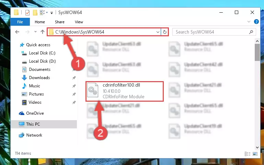Open Help with the question mark icon
Screen dimensions: 264x165
[x=256, y=22]
